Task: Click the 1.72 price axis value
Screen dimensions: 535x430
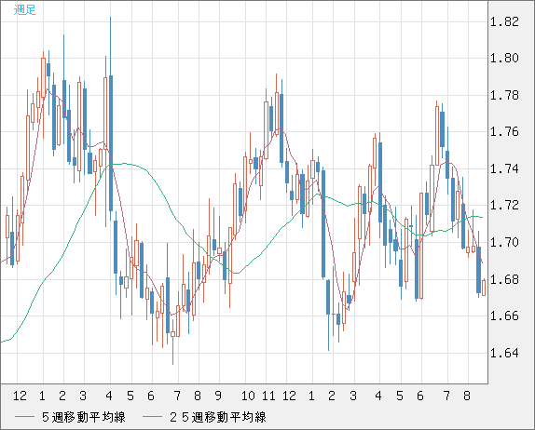Action: tap(504, 205)
